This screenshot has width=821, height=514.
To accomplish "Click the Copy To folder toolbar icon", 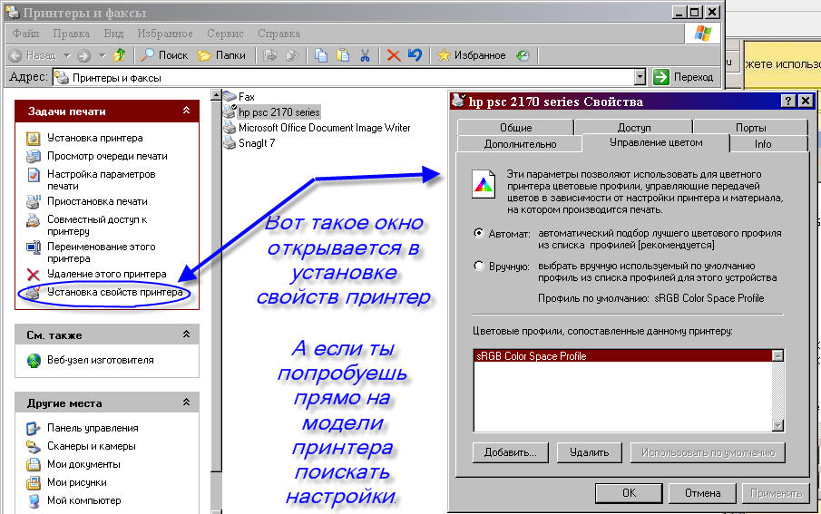I will [x=292, y=55].
